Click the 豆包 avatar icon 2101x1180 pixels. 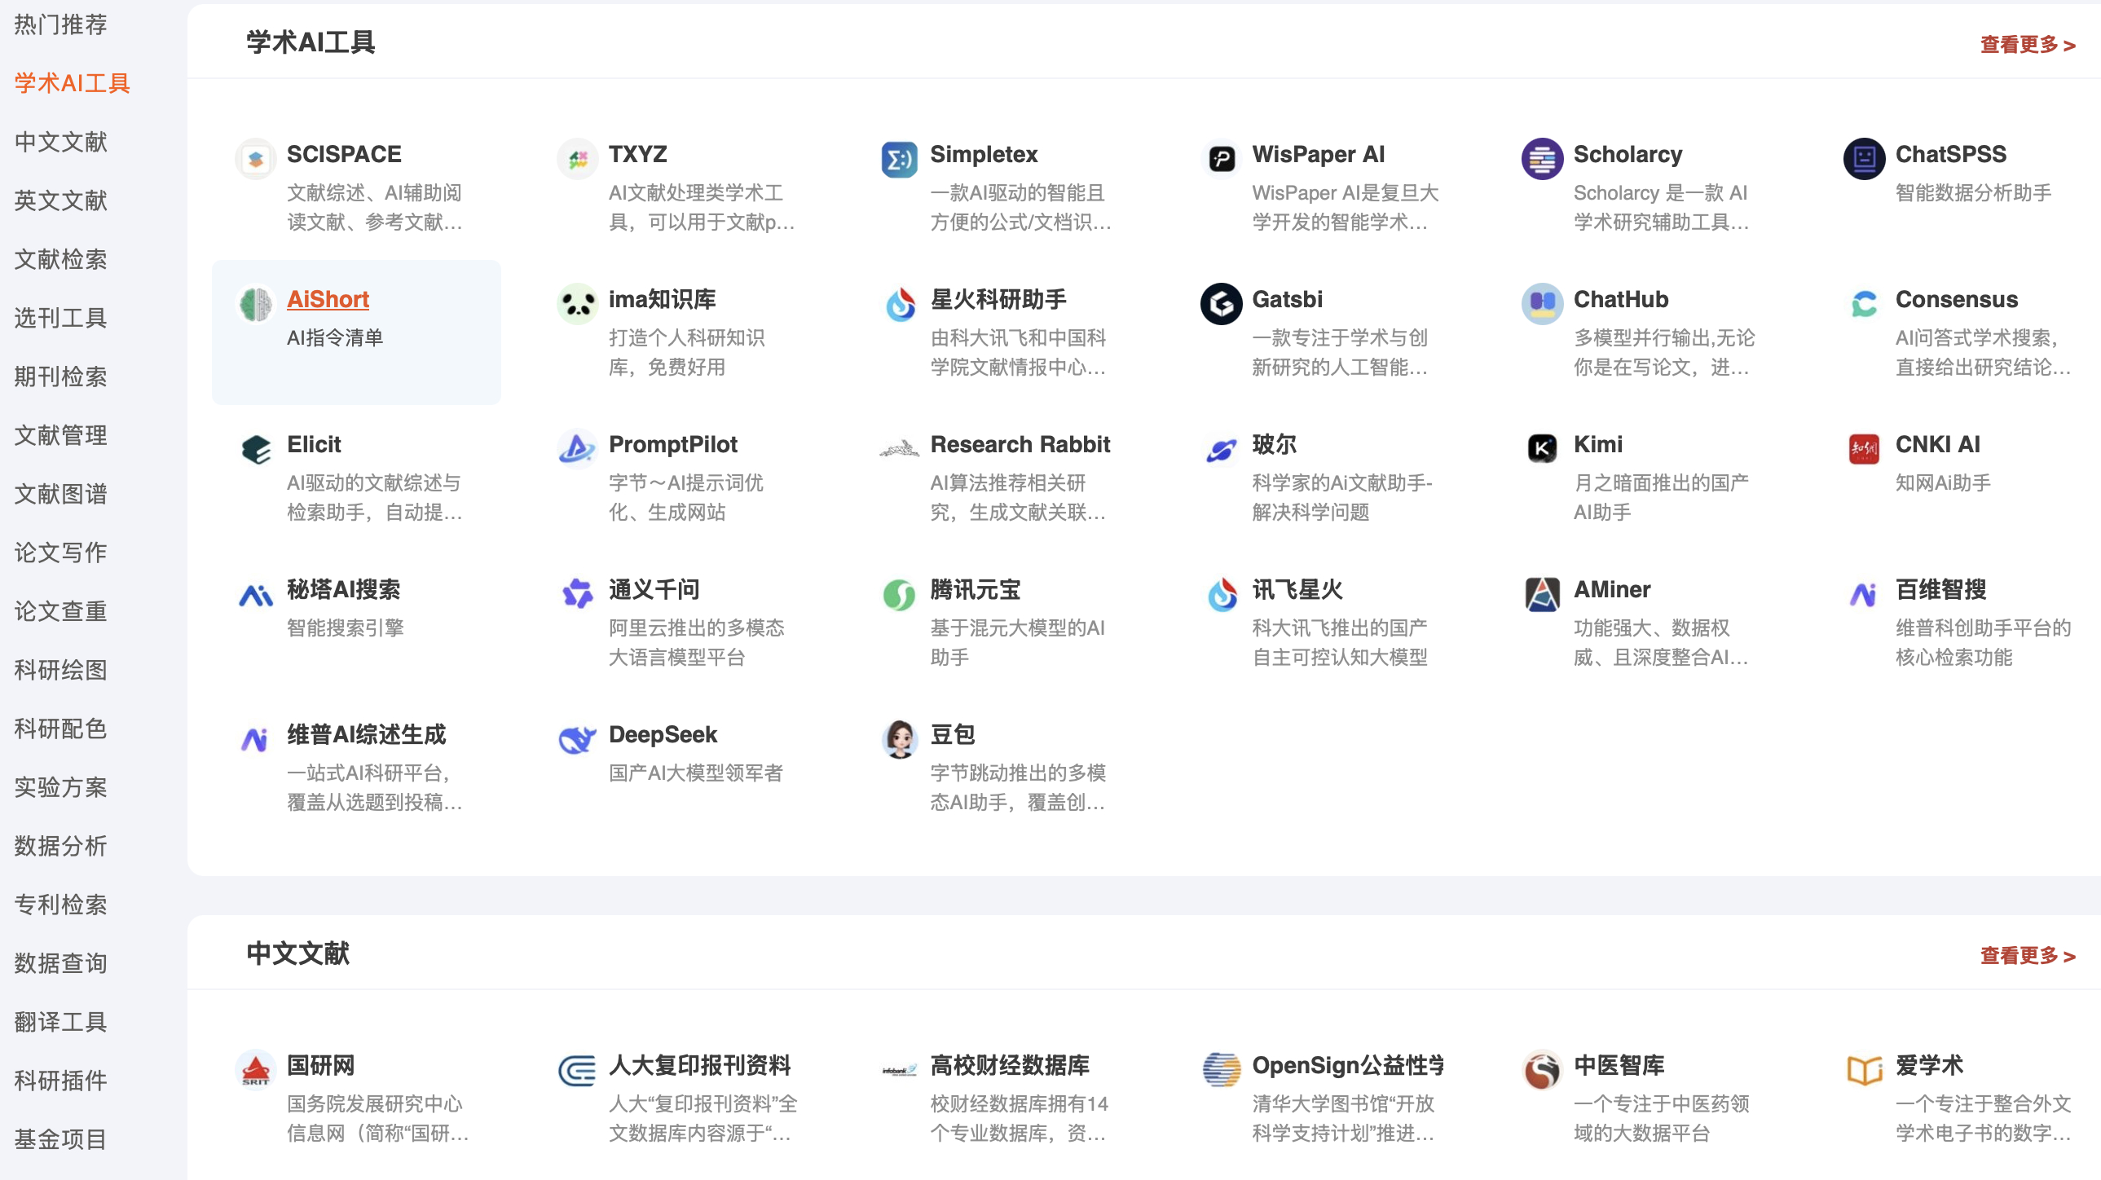899,739
